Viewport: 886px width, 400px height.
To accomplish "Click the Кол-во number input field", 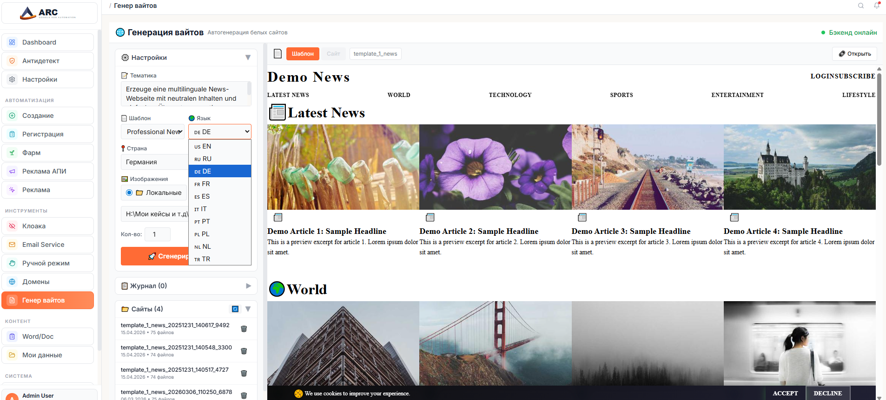I will pos(158,234).
